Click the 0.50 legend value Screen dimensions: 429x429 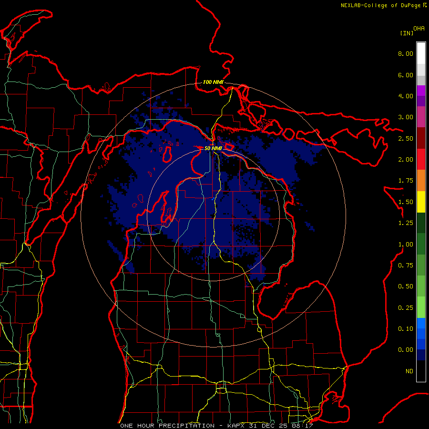[x=406, y=286]
